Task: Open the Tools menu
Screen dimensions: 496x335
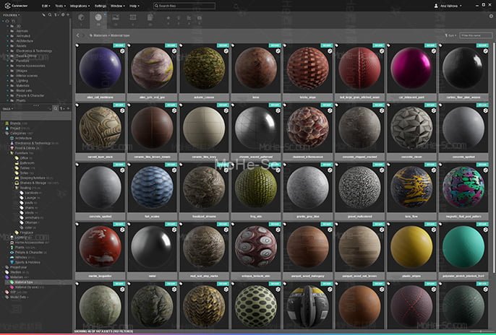Action: pos(58,5)
